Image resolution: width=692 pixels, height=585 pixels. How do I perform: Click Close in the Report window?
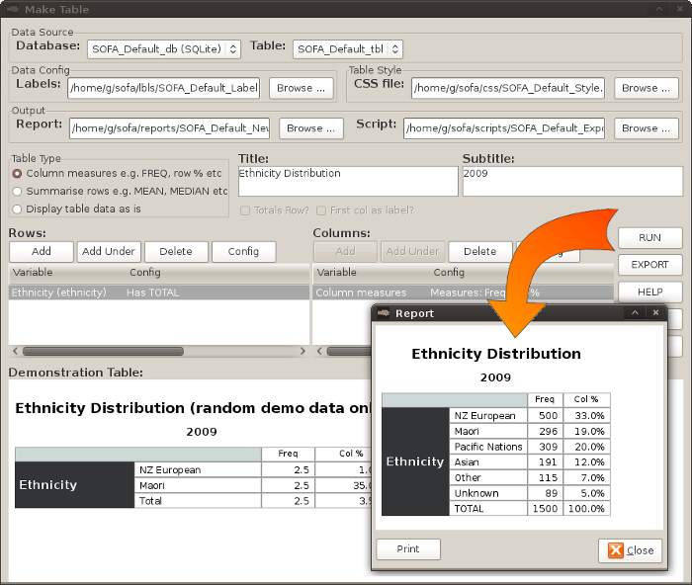pyautogui.click(x=631, y=550)
